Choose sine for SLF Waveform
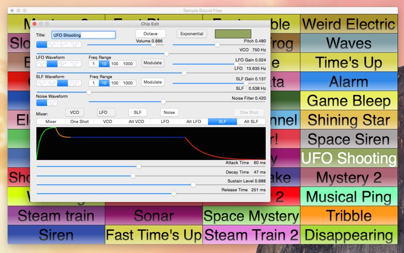 (x=41, y=83)
